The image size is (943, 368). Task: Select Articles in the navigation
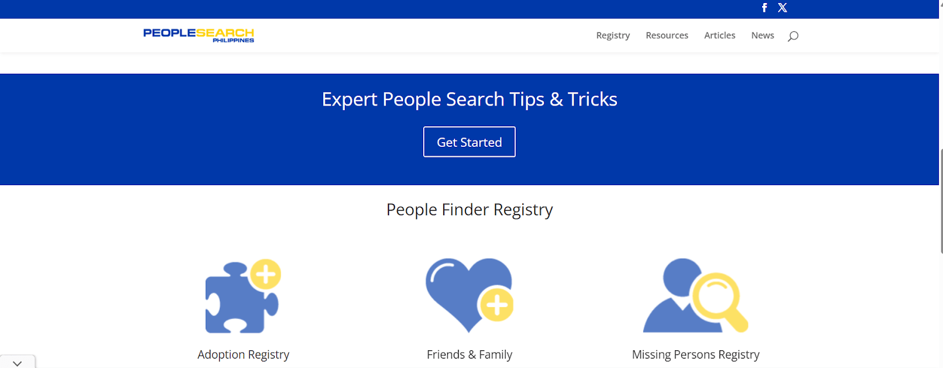[x=720, y=35]
